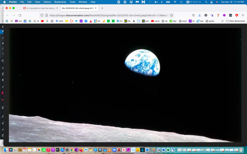Open the 'yml' bookmark

pyautogui.click(x=18, y=21)
